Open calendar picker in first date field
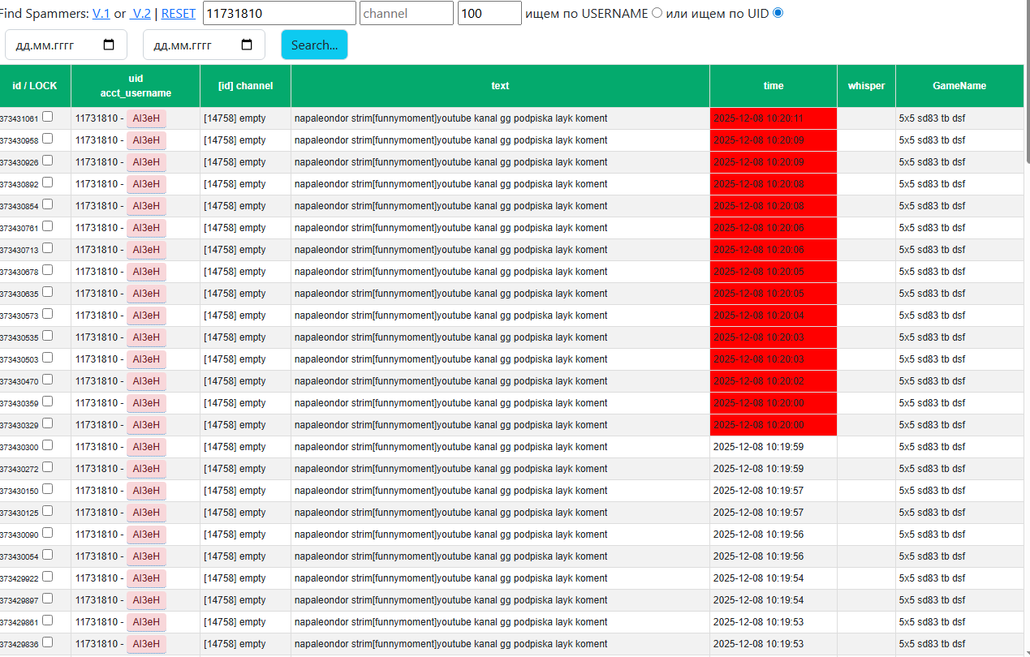 [110, 45]
